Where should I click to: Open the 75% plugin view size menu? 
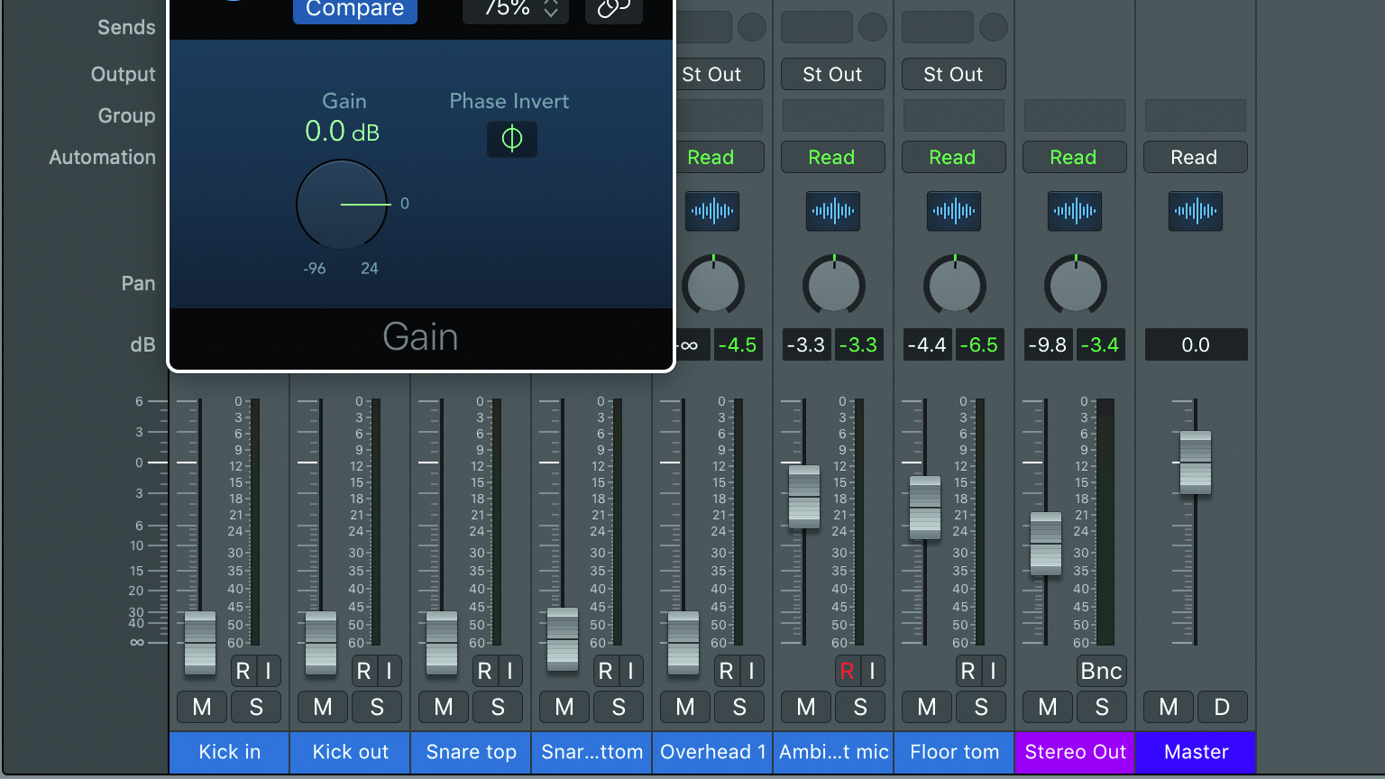point(516,10)
